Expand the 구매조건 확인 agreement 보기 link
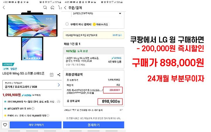211x132 pixels. pyautogui.click(x=121, y=110)
